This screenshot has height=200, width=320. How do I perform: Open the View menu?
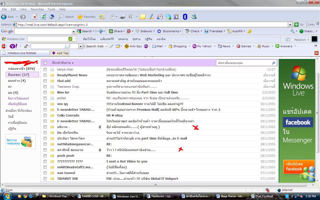pos(23,9)
